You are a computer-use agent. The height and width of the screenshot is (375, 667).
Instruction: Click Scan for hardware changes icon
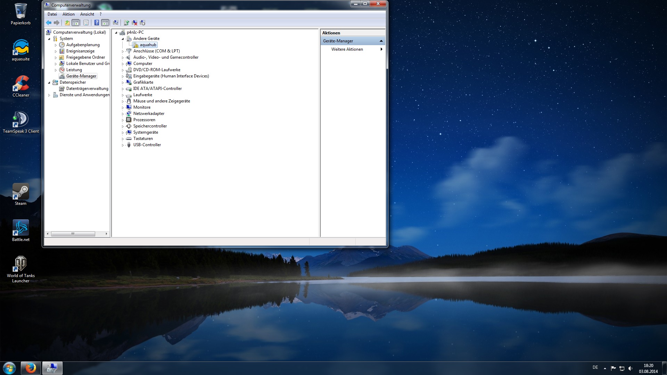116,23
